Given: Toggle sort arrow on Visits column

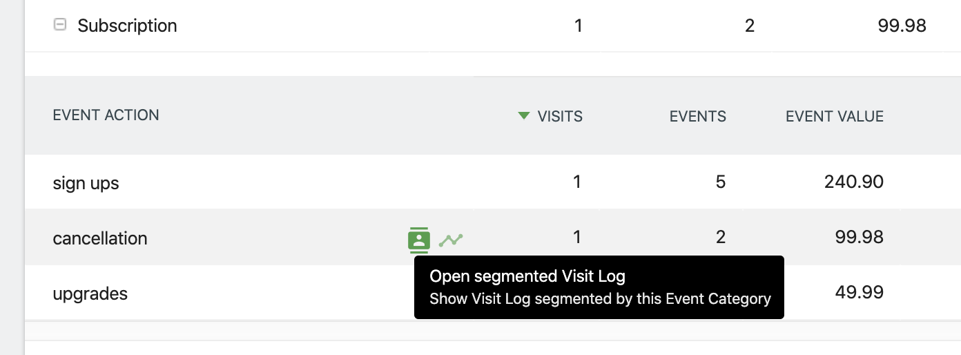Looking at the screenshot, I should click(x=524, y=115).
